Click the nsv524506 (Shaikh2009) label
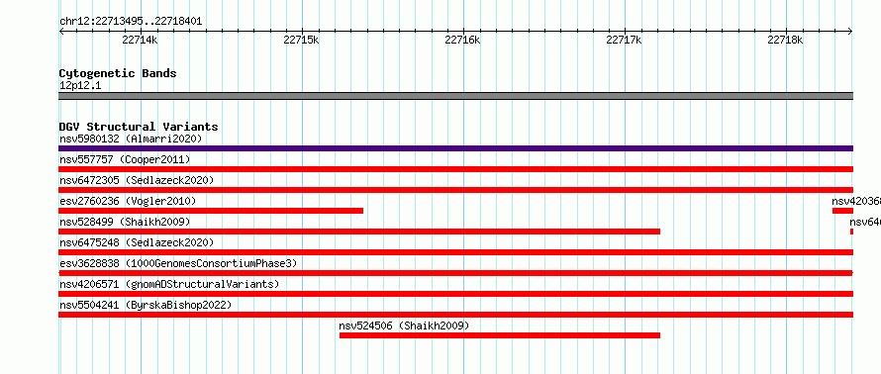The width and height of the screenshot is (881, 374). (404, 326)
